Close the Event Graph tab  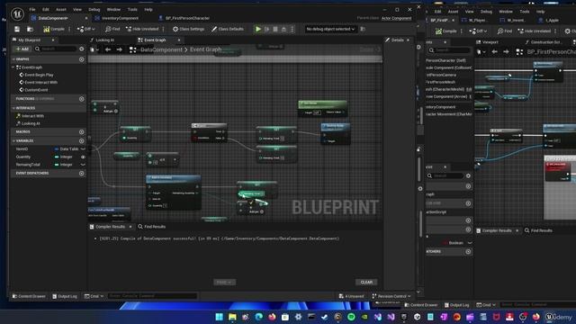pos(179,40)
